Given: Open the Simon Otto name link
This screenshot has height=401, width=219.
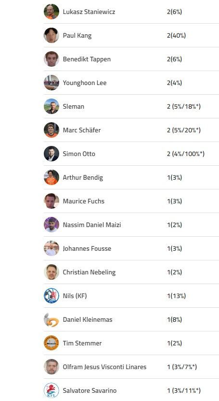Looking at the screenshot, I should coord(79,154).
